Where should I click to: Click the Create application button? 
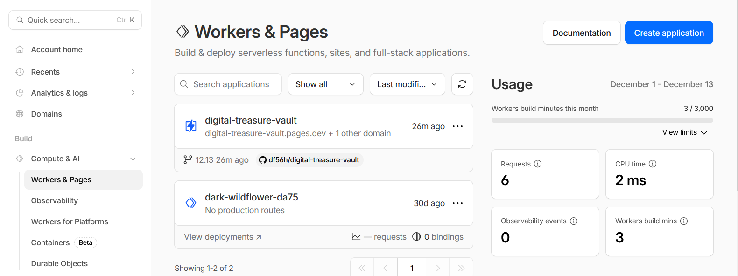(668, 33)
